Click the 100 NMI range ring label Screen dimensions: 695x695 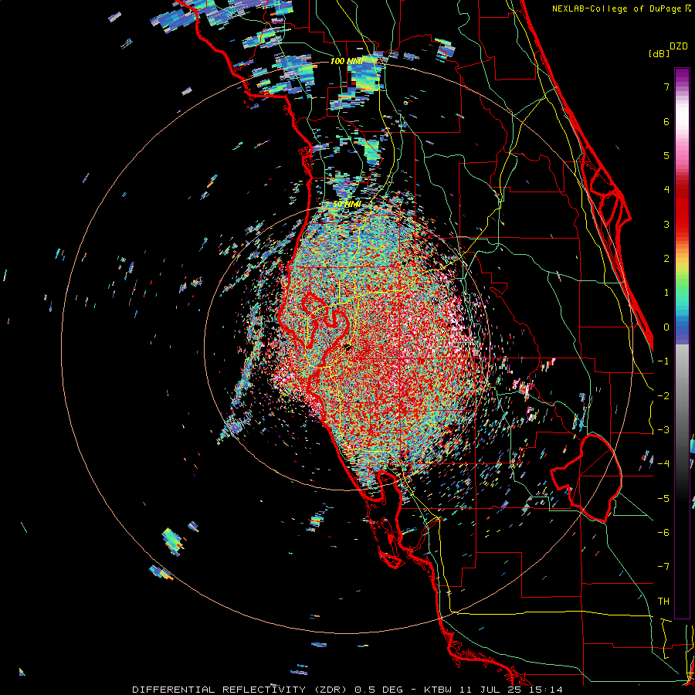(x=347, y=61)
